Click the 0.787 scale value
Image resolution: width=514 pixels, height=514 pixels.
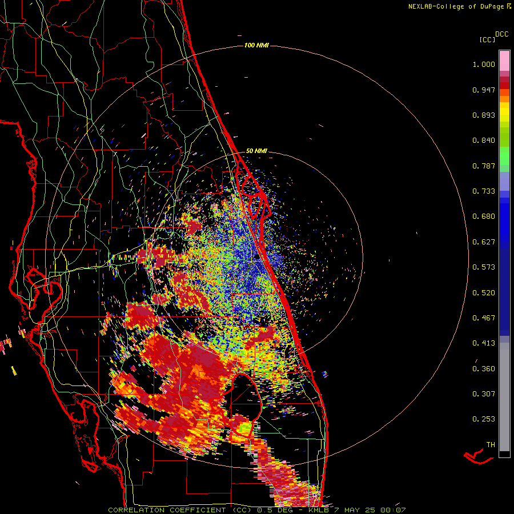[484, 166]
